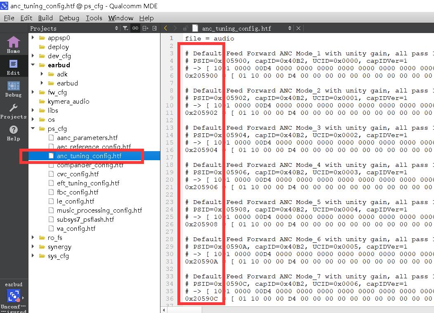Go back in editor navigation history
Image resolution: width=434 pixels, height=313 pixels.
click(x=165, y=28)
